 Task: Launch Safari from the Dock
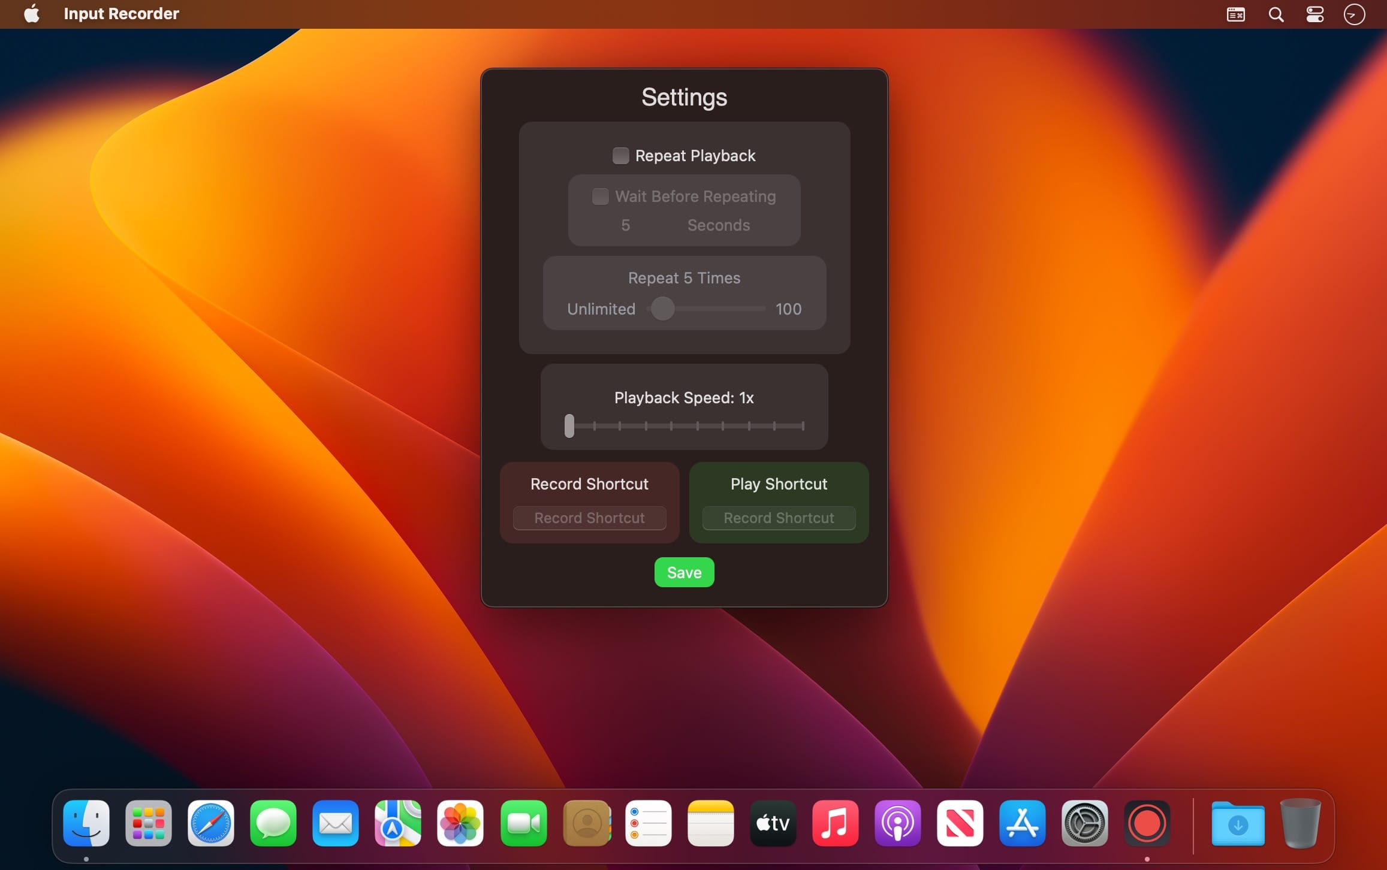211,823
